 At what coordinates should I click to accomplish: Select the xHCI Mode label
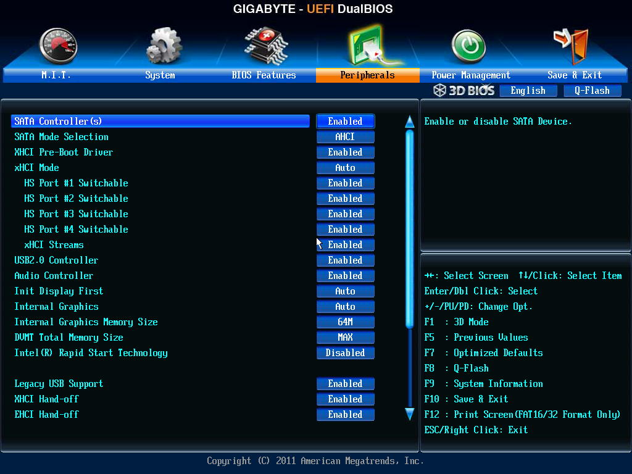36,168
